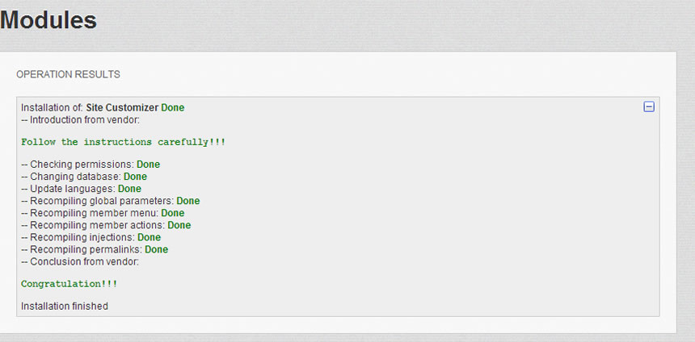This screenshot has width=695, height=342.
Task: Click the Conclusion from vendor line
Action: (80, 261)
